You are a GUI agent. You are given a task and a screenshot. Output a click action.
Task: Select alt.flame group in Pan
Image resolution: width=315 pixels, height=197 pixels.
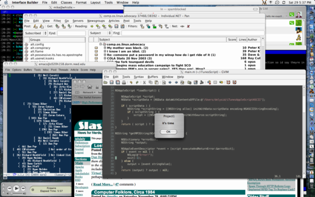pyautogui.click(x=37, y=51)
